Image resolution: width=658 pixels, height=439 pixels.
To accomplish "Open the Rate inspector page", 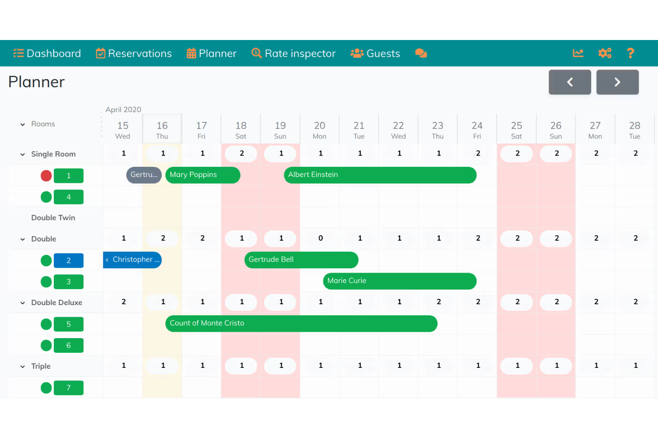I will pos(293,53).
